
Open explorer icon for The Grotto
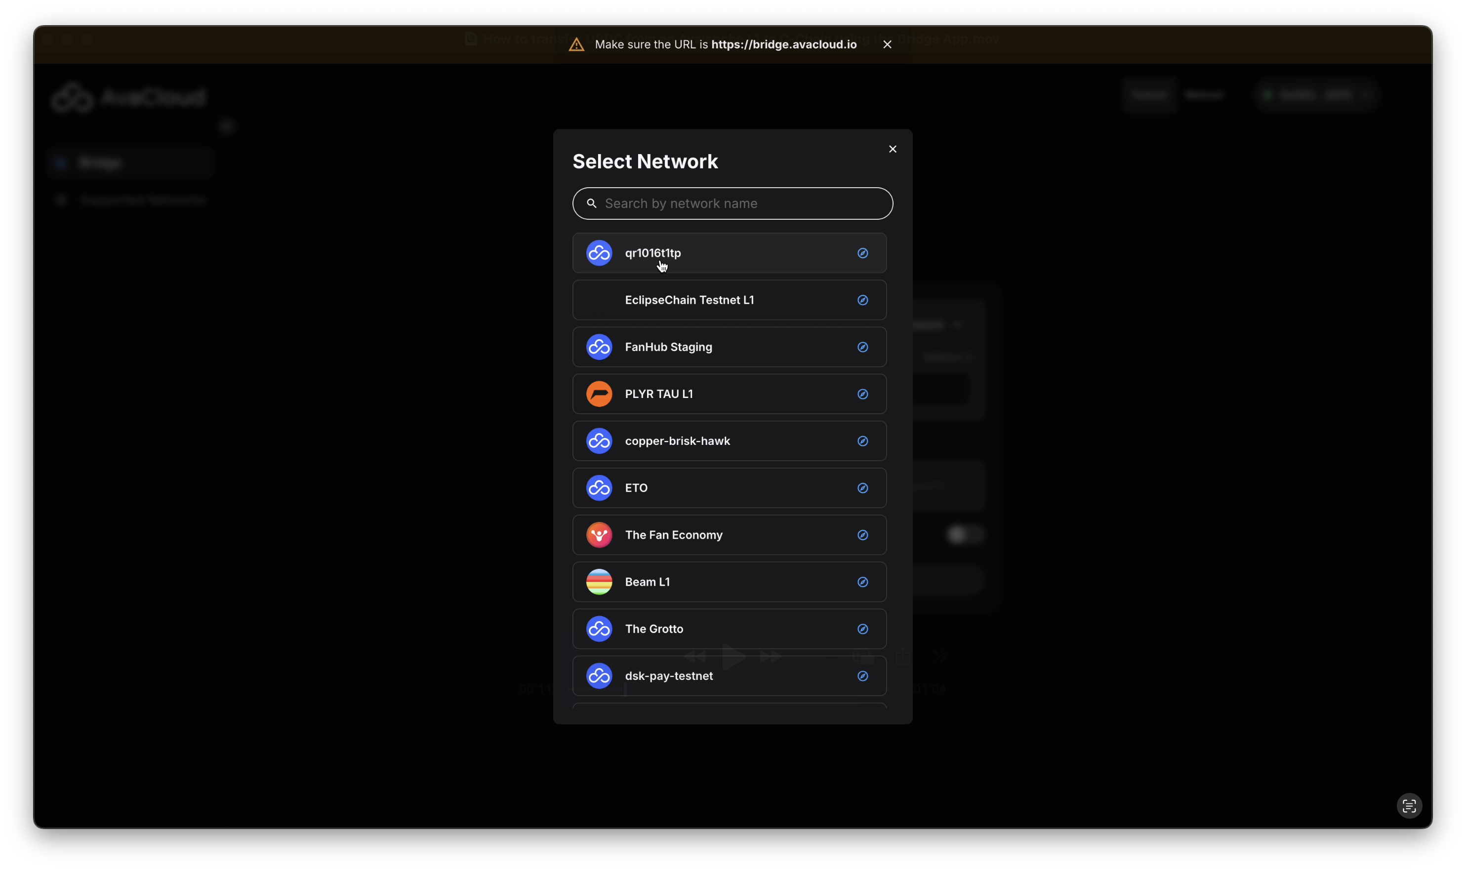pos(862,629)
